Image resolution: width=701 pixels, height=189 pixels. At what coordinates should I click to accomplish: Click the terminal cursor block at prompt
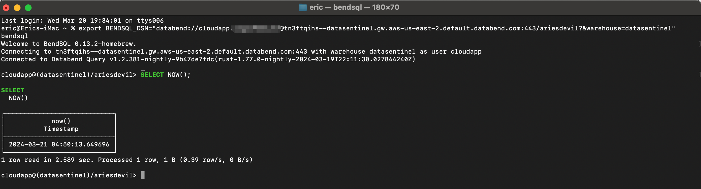click(x=143, y=175)
